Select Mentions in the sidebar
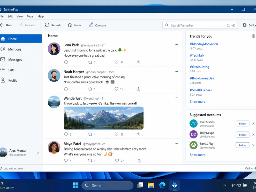The width and height of the screenshot is (256, 192). [21, 49]
